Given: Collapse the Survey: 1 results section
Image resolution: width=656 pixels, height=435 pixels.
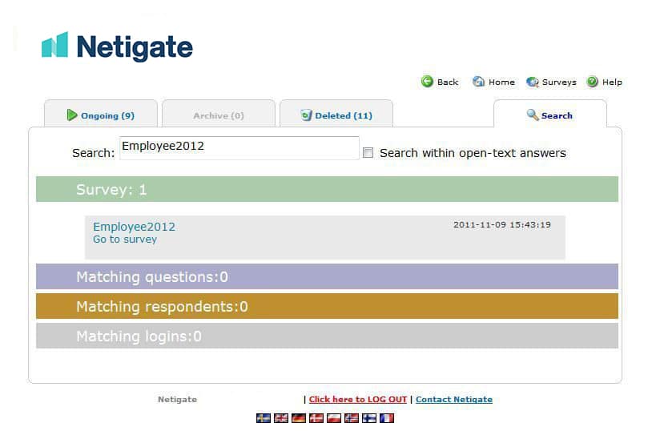Looking at the screenshot, I should click(327, 189).
